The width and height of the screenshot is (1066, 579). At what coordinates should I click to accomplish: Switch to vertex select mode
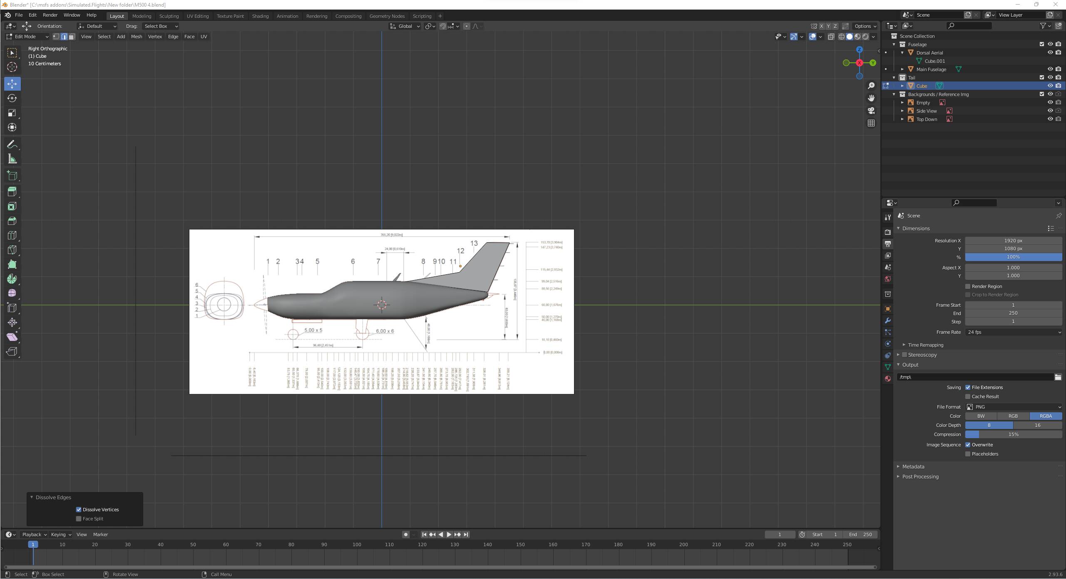pos(56,37)
